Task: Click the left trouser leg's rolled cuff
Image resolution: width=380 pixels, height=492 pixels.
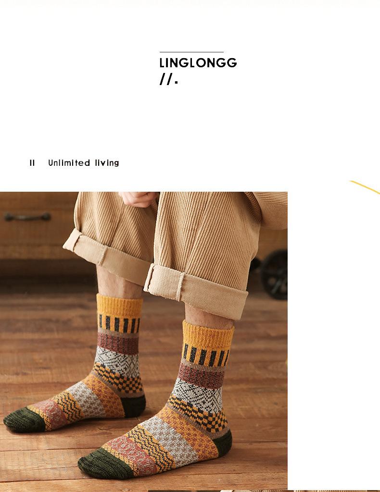Action: (x=107, y=257)
